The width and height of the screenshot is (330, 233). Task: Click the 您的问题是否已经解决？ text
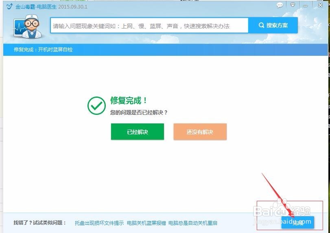(x=139, y=112)
